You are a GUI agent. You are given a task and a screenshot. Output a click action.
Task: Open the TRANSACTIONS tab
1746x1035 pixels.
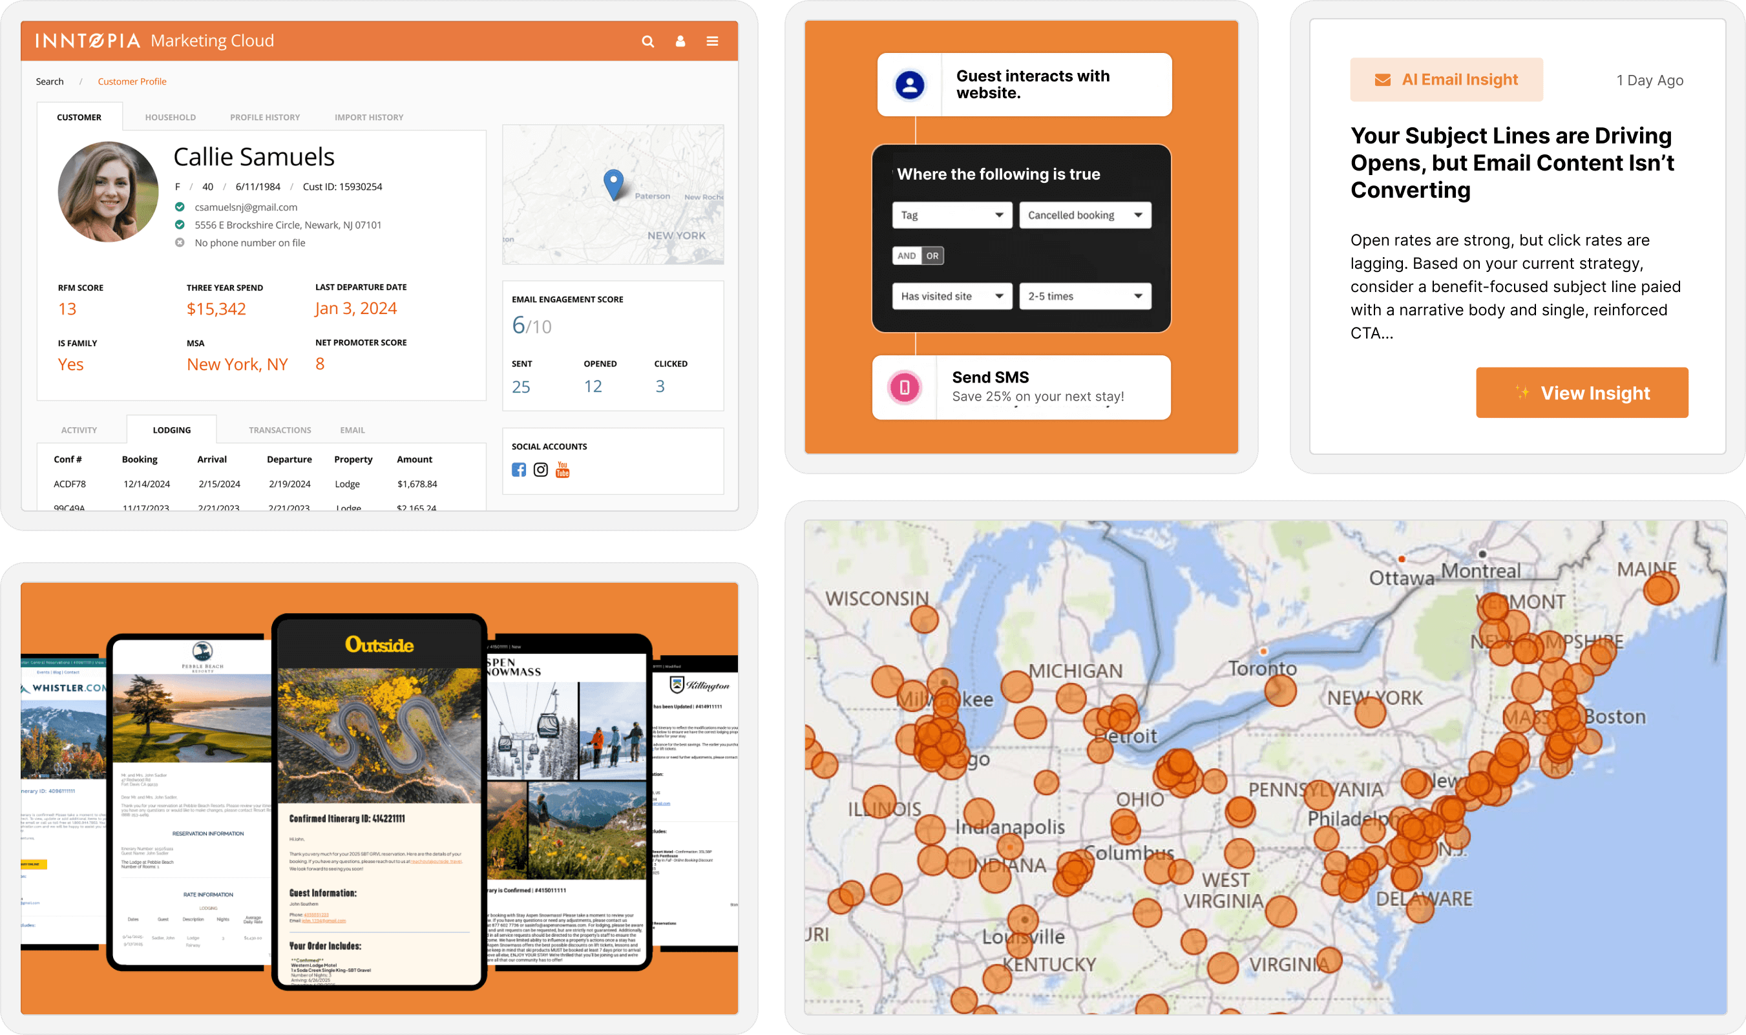[x=279, y=430]
